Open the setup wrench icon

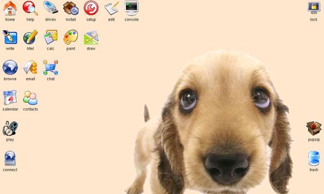[x=91, y=8]
